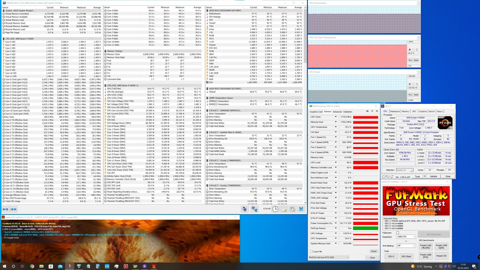
Task: Click GPU-Z refresh icon
Action: (x=372, y=111)
